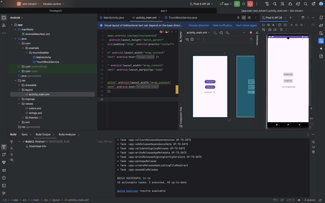Screen dimensions: 325x203
Task: Open the Pixel 6 API 28 device selector
Action: 201,4
